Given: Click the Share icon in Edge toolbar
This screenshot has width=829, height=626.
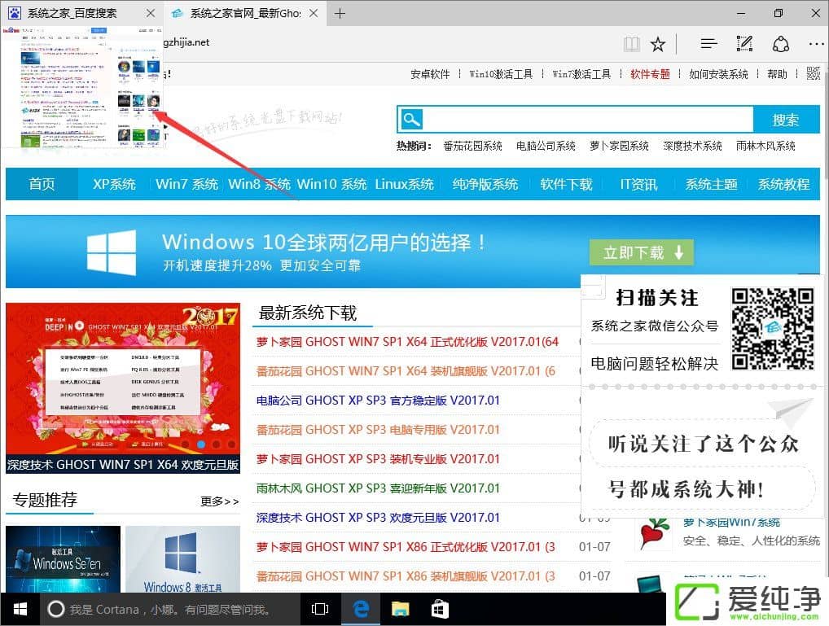Looking at the screenshot, I should [780, 44].
